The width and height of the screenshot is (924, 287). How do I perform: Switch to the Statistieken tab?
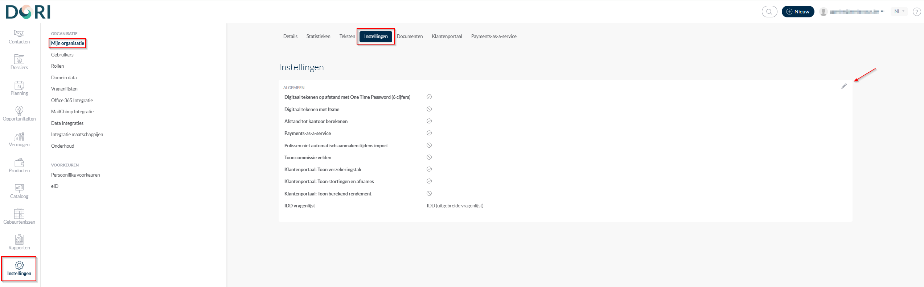318,37
